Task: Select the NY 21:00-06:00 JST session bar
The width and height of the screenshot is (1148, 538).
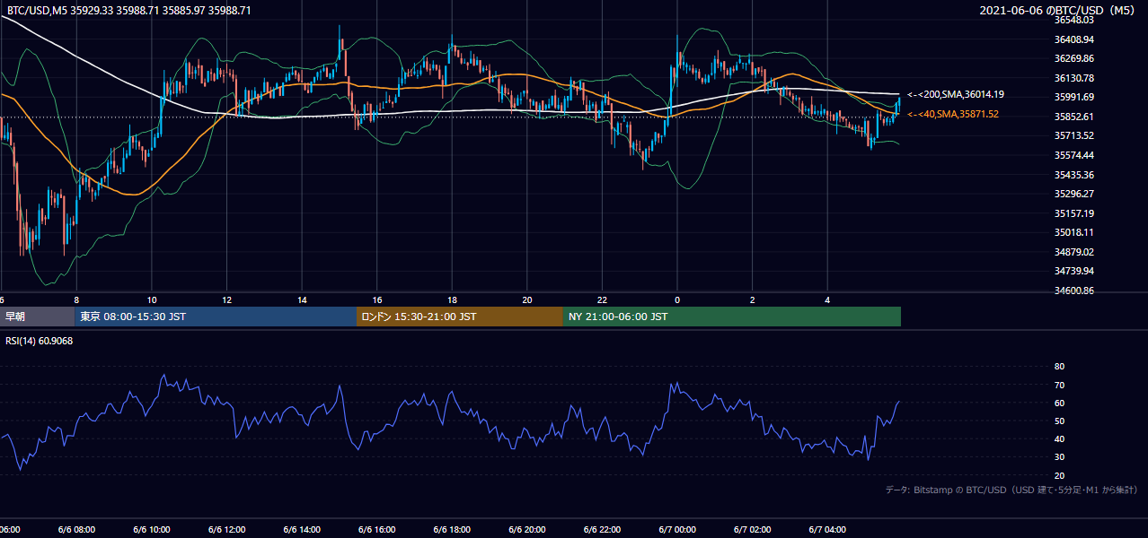Action: point(732,317)
